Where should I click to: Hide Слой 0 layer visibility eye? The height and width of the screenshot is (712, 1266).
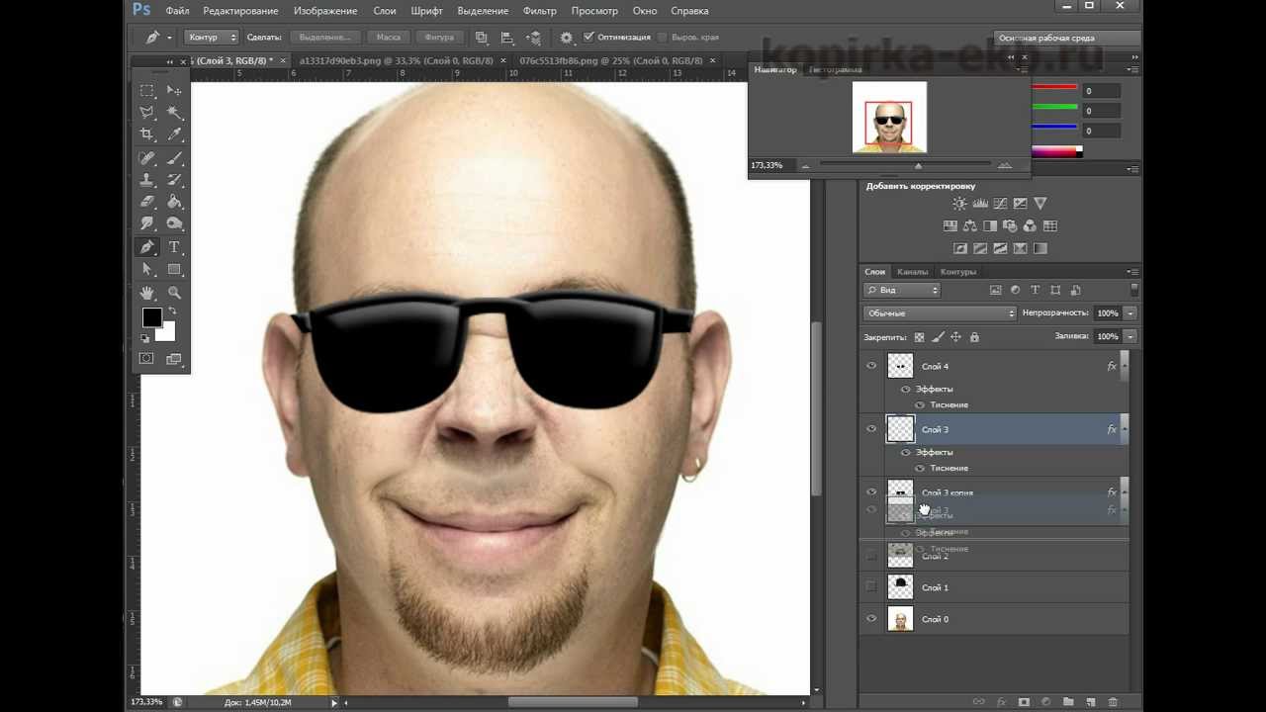871,619
